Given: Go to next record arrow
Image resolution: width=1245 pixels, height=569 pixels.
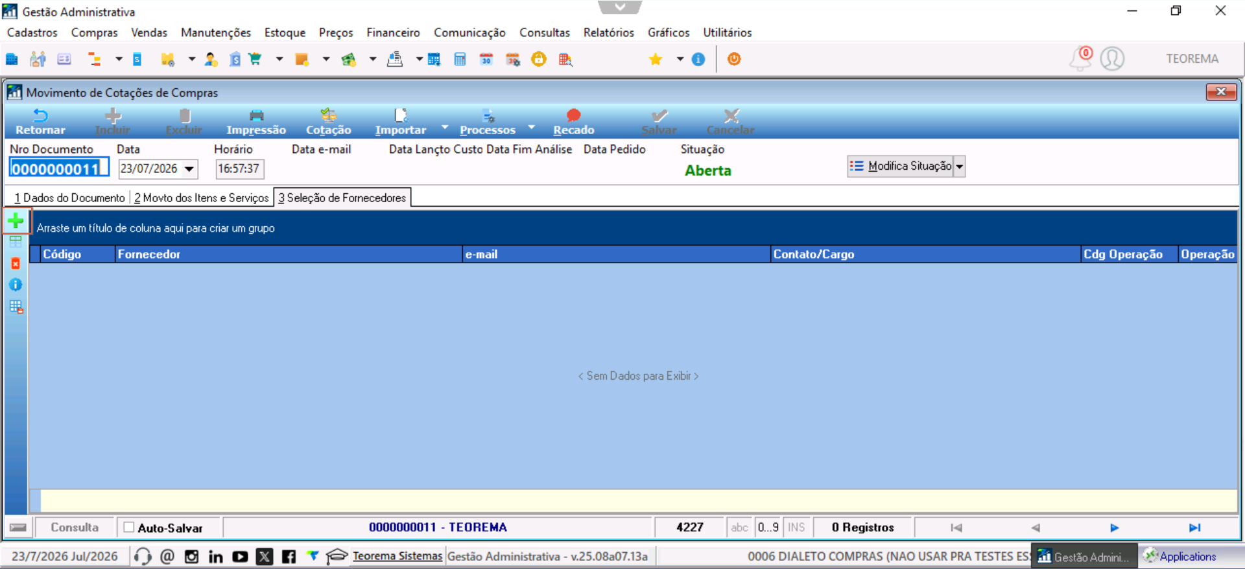Looking at the screenshot, I should pyautogui.click(x=1115, y=528).
